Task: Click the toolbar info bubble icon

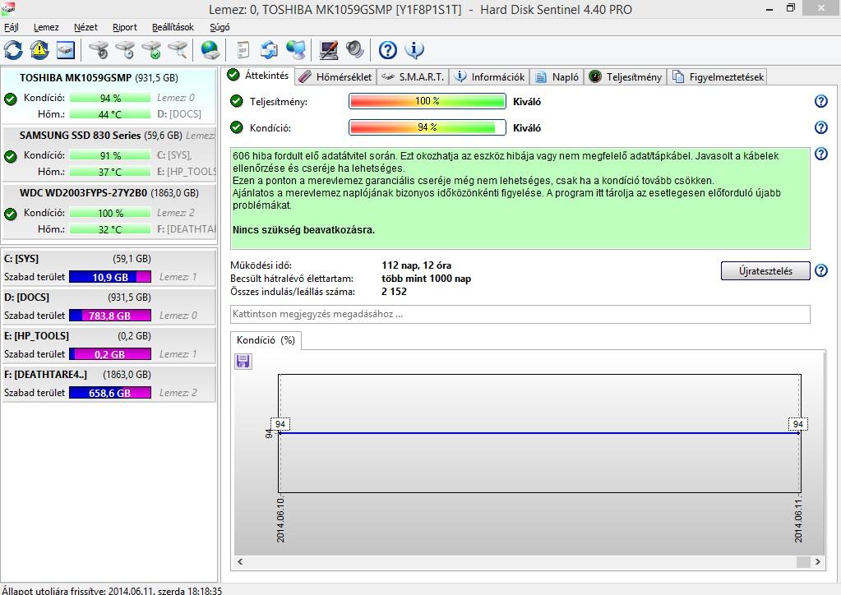Action: tap(414, 50)
